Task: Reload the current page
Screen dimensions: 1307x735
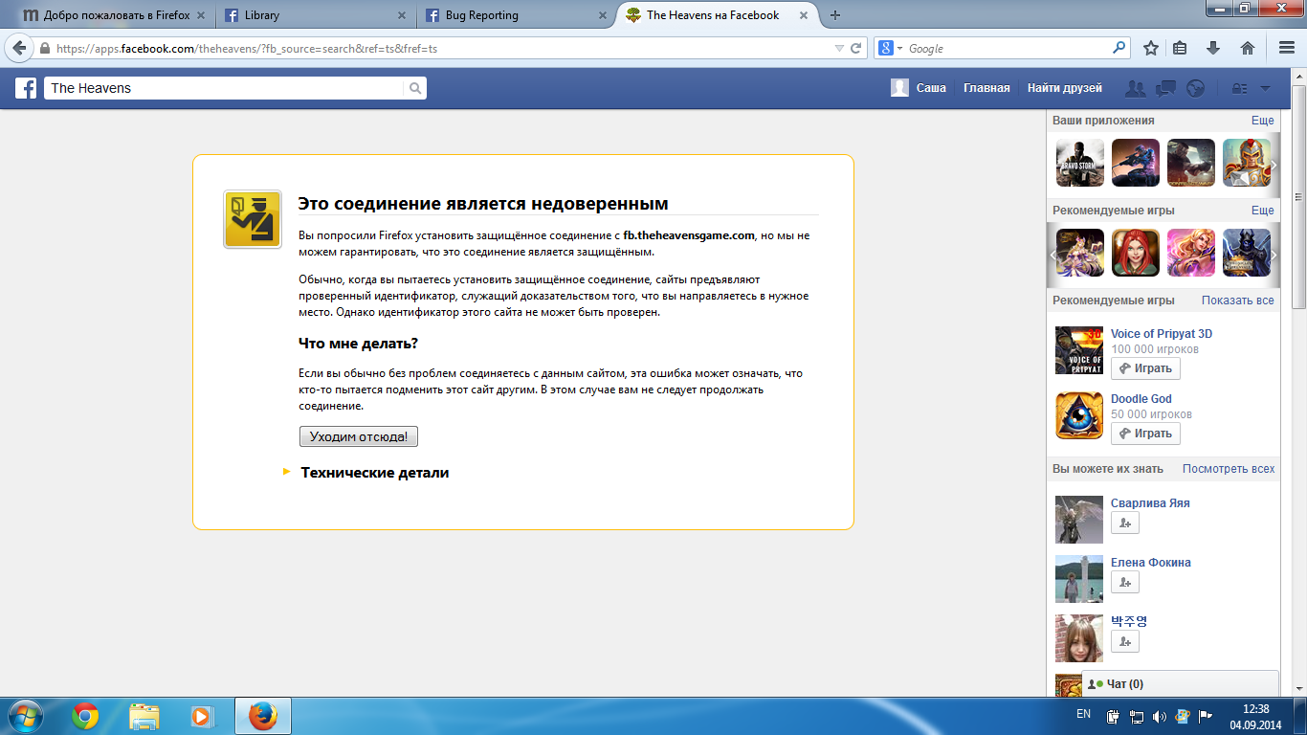Action: point(856,48)
